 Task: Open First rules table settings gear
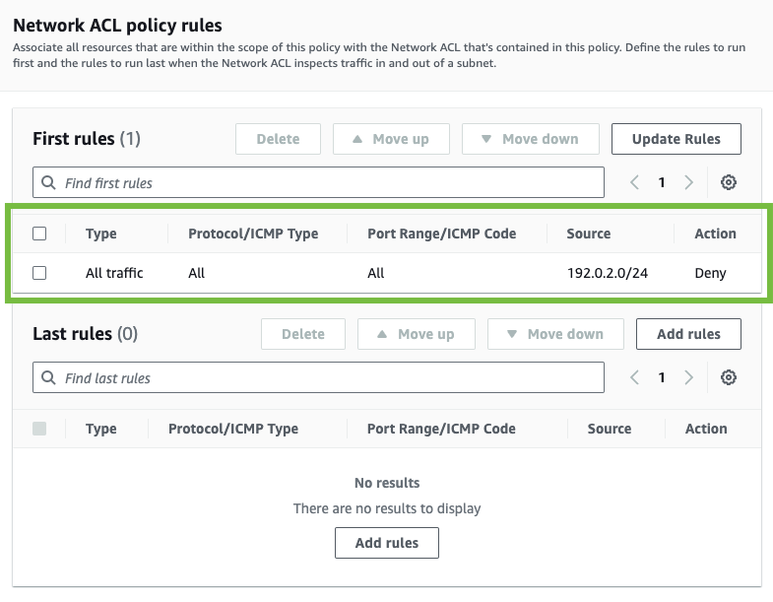click(728, 182)
